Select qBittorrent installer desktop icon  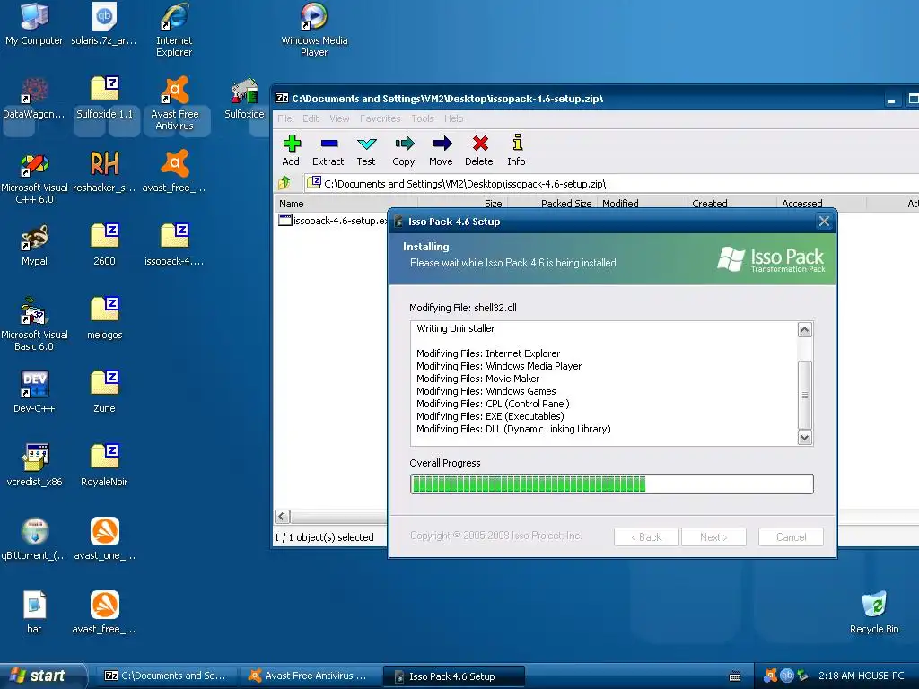(34, 540)
